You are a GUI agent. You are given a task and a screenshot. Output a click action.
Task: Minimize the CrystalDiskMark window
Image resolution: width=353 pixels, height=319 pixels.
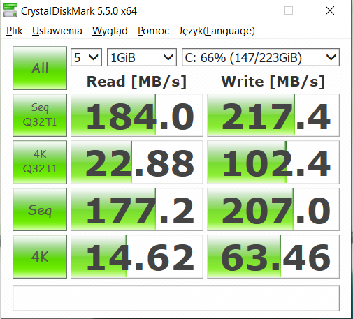pos(248,10)
